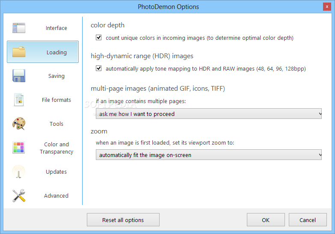Viewport: 335px width, 234px height.
Task: Disable automatic HDR tone mapping checkbox
Action: coord(99,68)
